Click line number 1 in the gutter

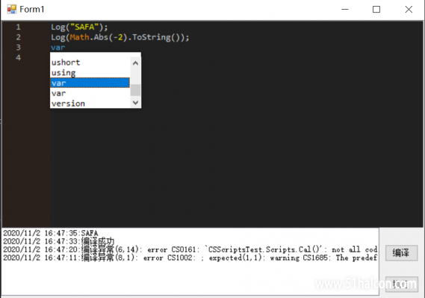[x=18, y=27]
